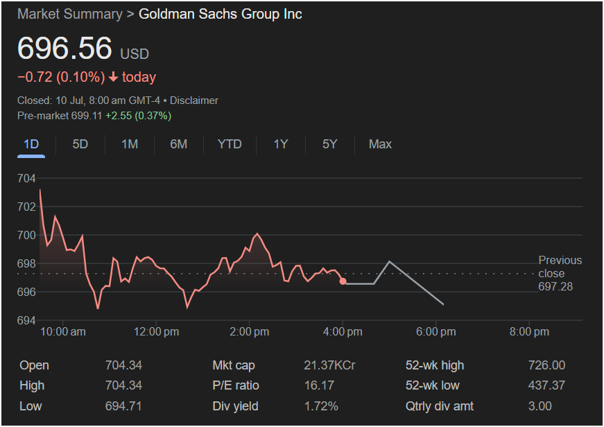Viewport: 604px width, 427px height.
Task: Click the Mkt cap label
Action: click(234, 365)
